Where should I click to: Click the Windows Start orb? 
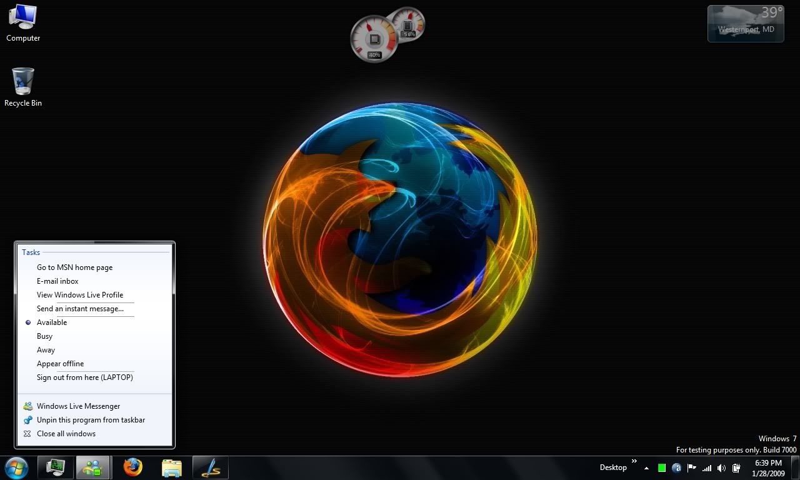pos(16,467)
